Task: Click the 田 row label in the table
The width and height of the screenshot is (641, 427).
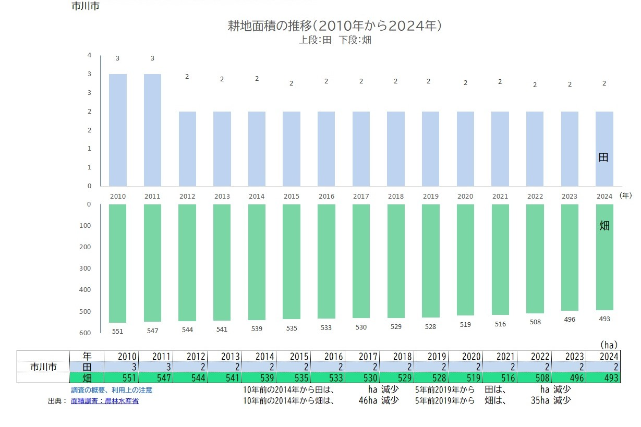Action: click(87, 367)
